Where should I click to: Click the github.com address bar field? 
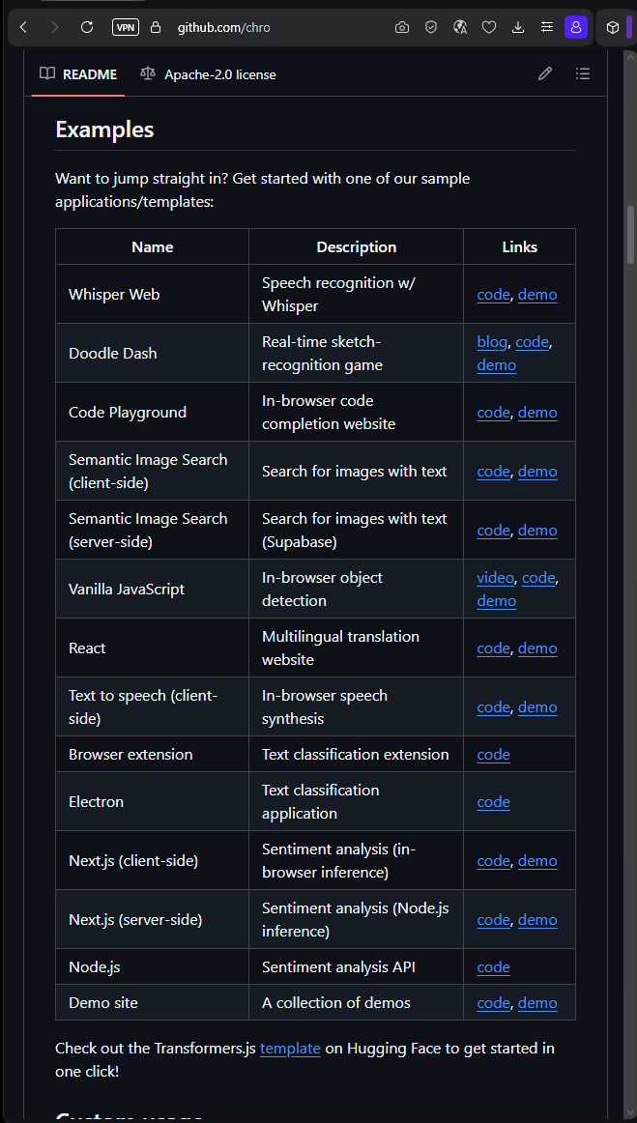(x=223, y=28)
